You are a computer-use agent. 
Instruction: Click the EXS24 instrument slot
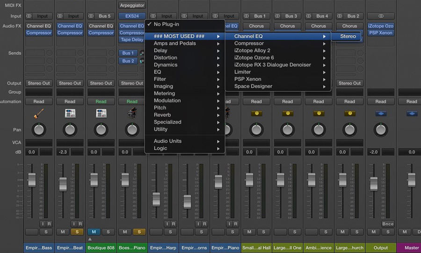click(x=132, y=16)
